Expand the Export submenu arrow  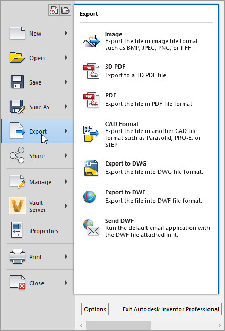tap(66, 131)
